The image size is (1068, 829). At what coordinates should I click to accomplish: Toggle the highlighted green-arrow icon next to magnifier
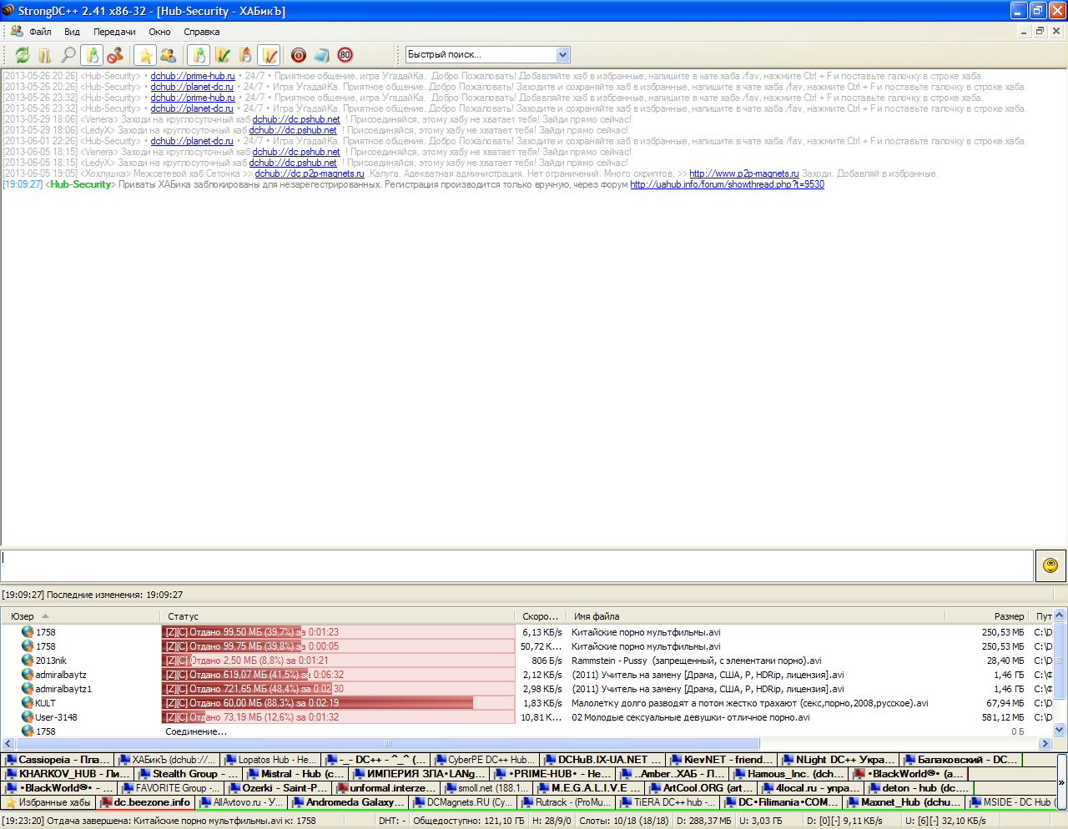point(92,55)
